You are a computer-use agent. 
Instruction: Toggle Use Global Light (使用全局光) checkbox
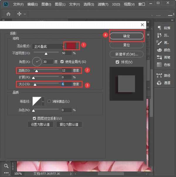click(x=62, y=62)
